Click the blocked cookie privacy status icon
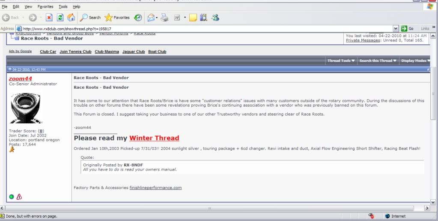 [x=371, y=216]
